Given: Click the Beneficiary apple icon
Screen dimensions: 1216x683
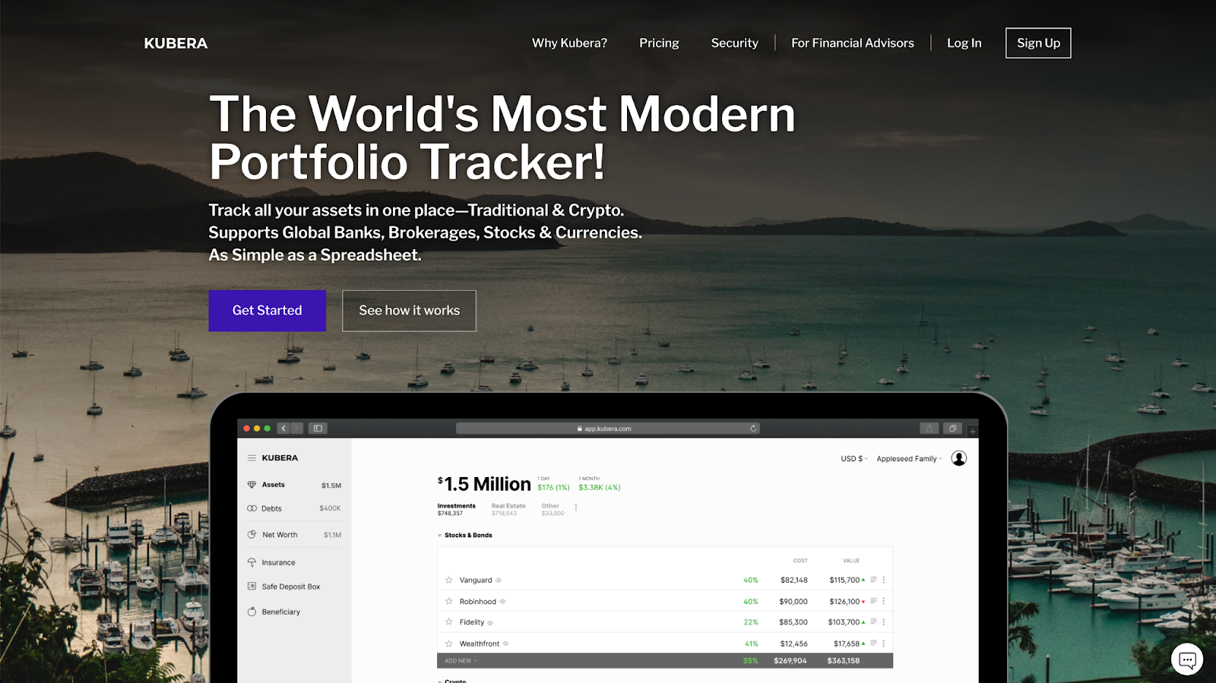Looking at the screenshot, I should click(x=252, y=612).
